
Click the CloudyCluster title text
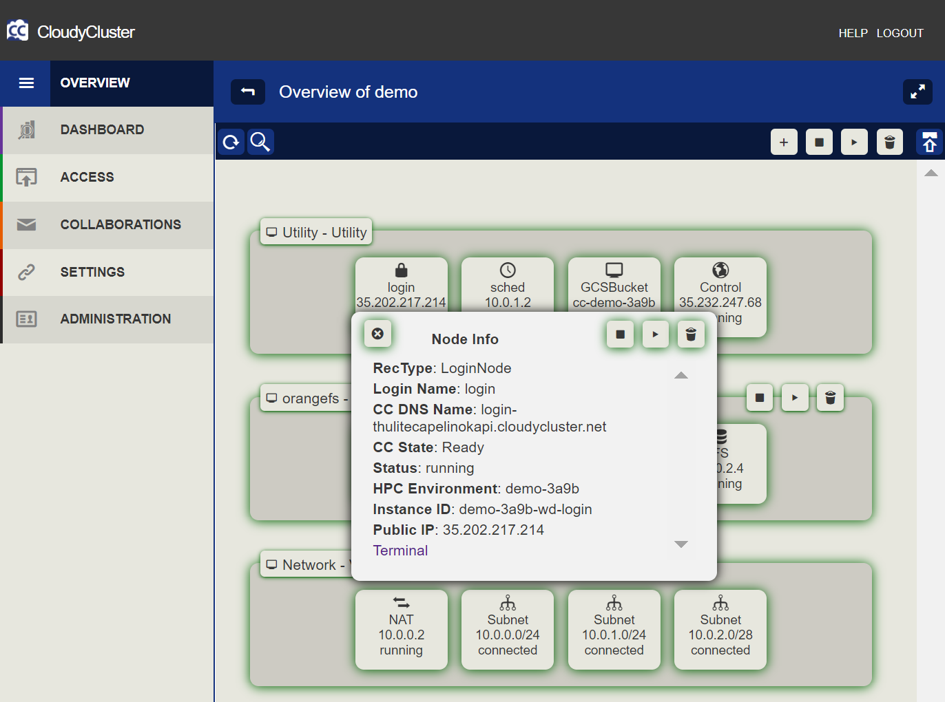click(x=86, y=32)
